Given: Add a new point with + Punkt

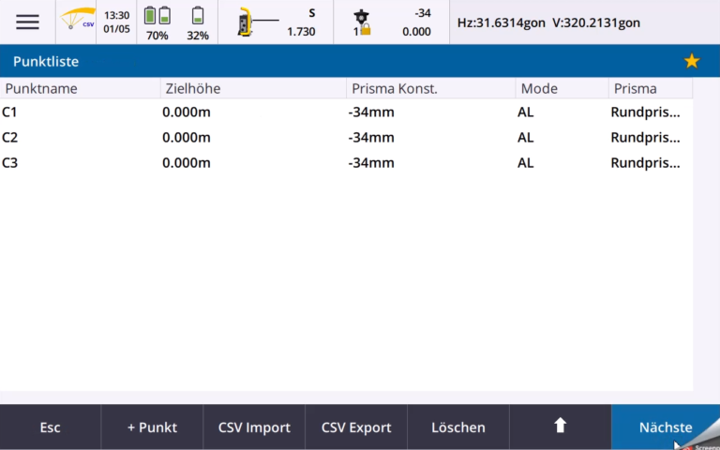Looking at the screenshot, I should click(152, 427).
